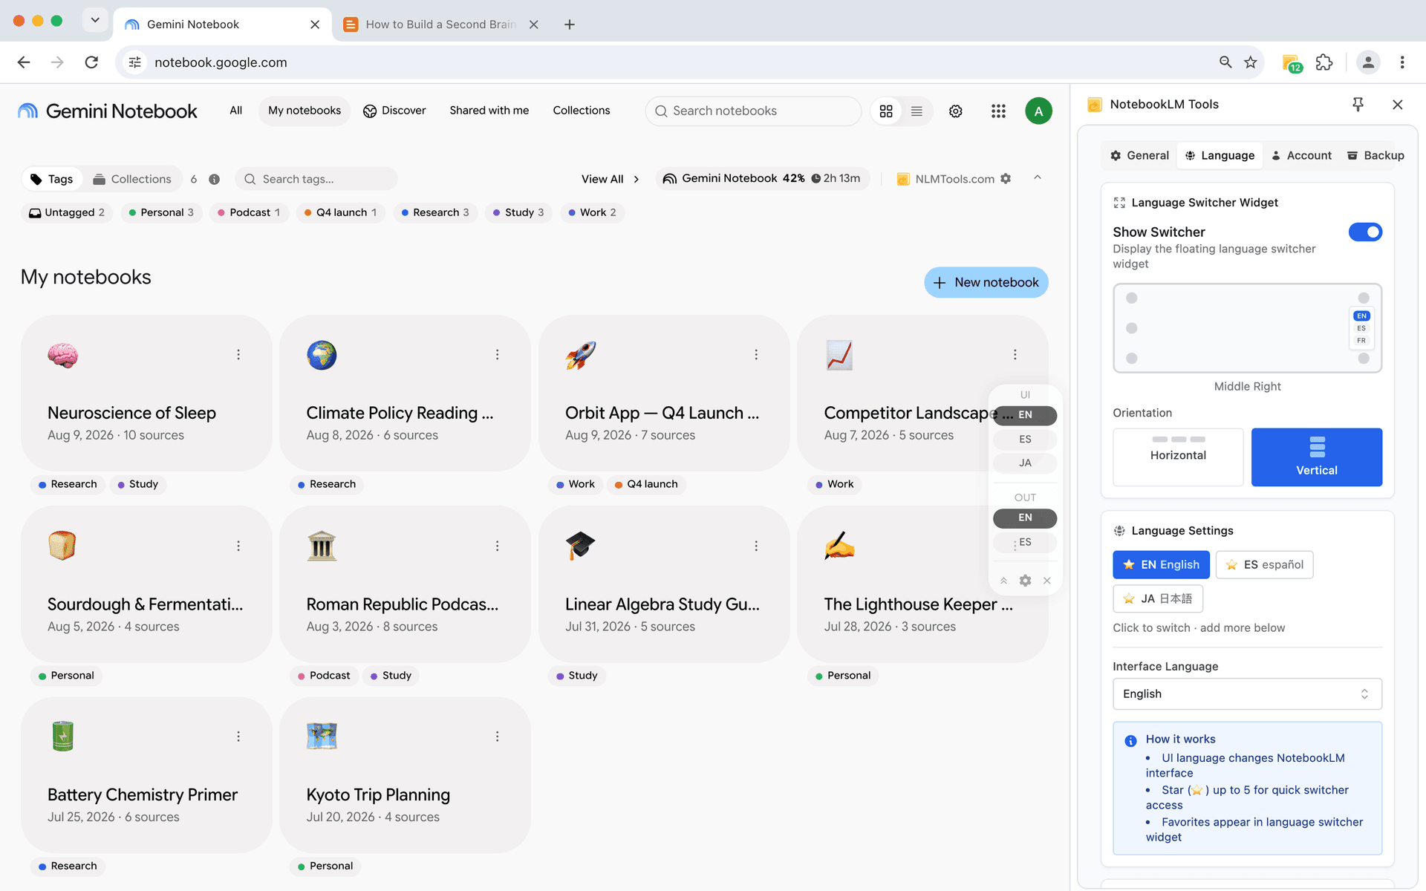Switch to grid view layout
The image size is (1426, 891).
[886, 111]
